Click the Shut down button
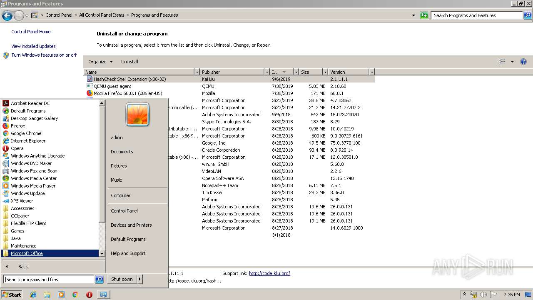 point(122,279)
